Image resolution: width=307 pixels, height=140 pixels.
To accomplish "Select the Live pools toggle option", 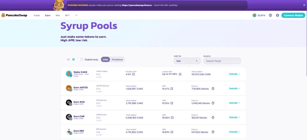I will [x=106, y=60].
